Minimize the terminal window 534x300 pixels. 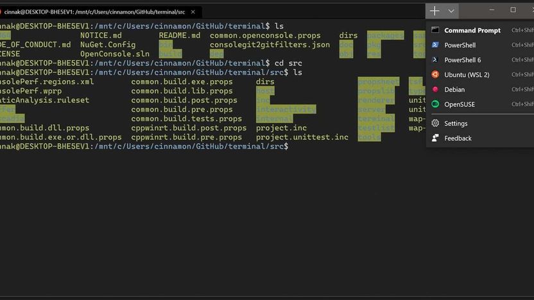[x=492, y=10]
